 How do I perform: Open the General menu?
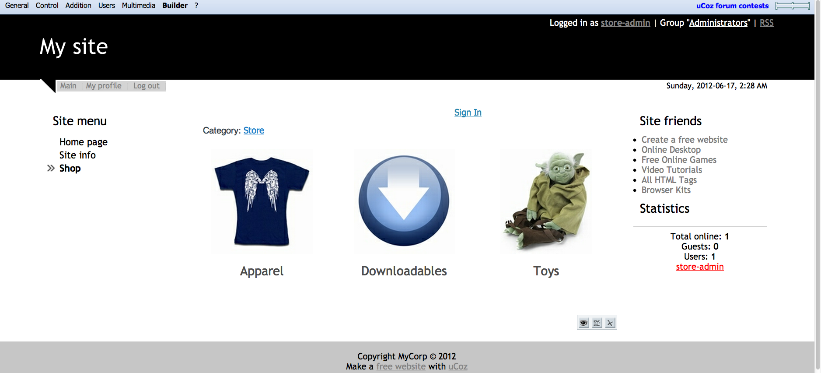[x=17, y=5]
